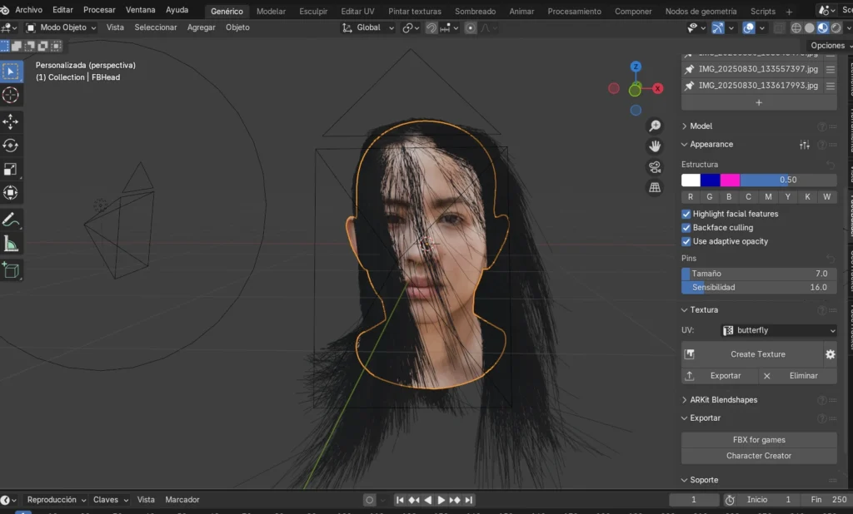
Task: Switch to the Esculpir workspace tab
Action: click(313, 11)
